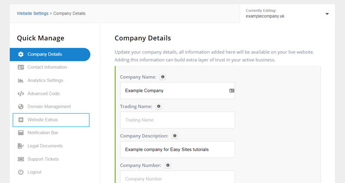The width and height of the screenshot is (345, 183).
Task: Click the Website Settings breadcrumb link
Action: click(x=33, y=13)
